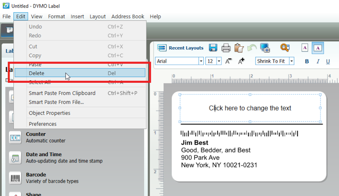Toggle Bold text formatting

pos(307,62)
